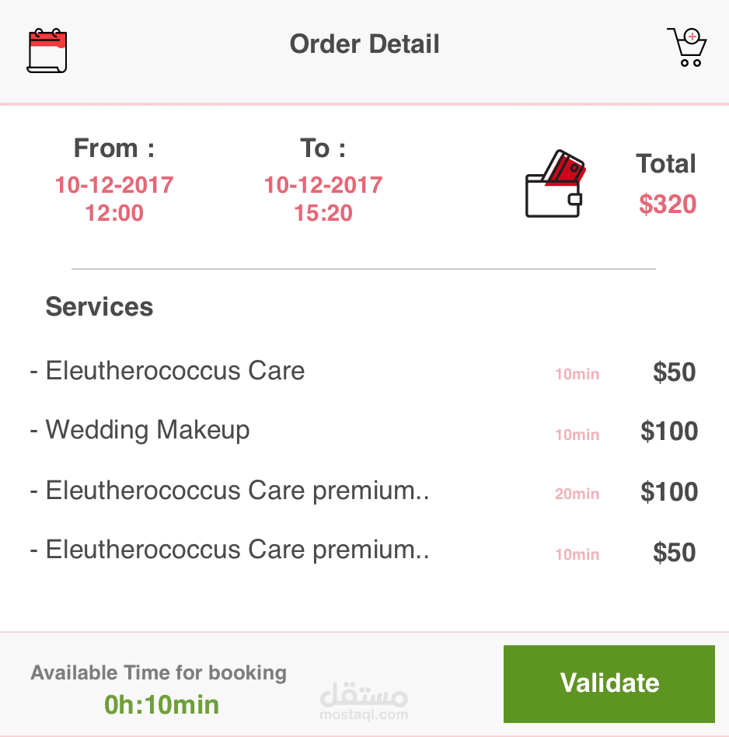Viewport: 729px width, 737px height.
Task: Tap the $100 price for Wedding Makeup
Action: [668, 431]
